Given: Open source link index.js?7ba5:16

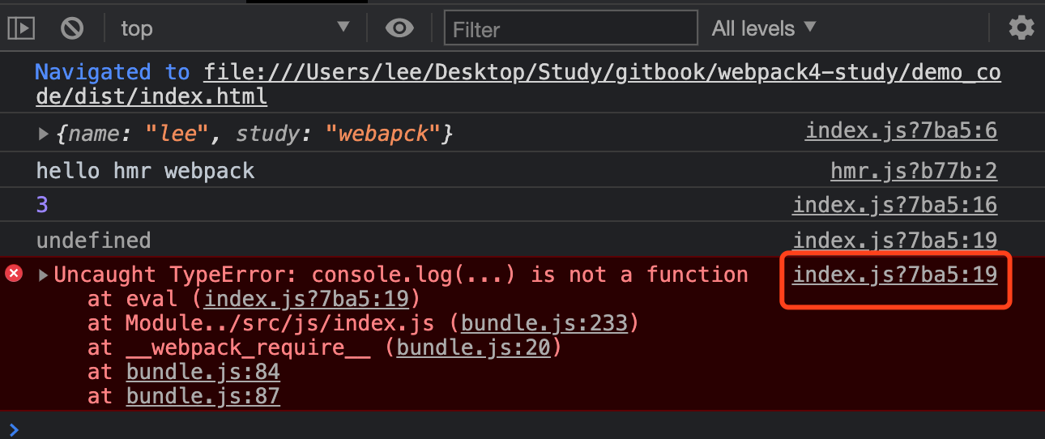Looking at the screenshot, I should pyautogui.click(x=894, y=205).
